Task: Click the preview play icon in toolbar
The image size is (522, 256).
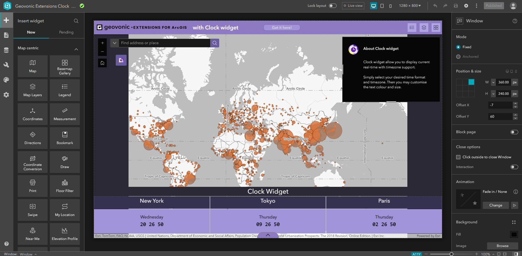Action: [466, 6]
